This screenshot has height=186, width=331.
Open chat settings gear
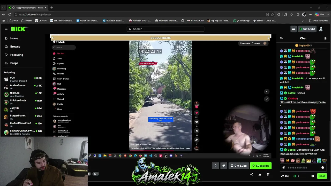(x=313, y=176)
